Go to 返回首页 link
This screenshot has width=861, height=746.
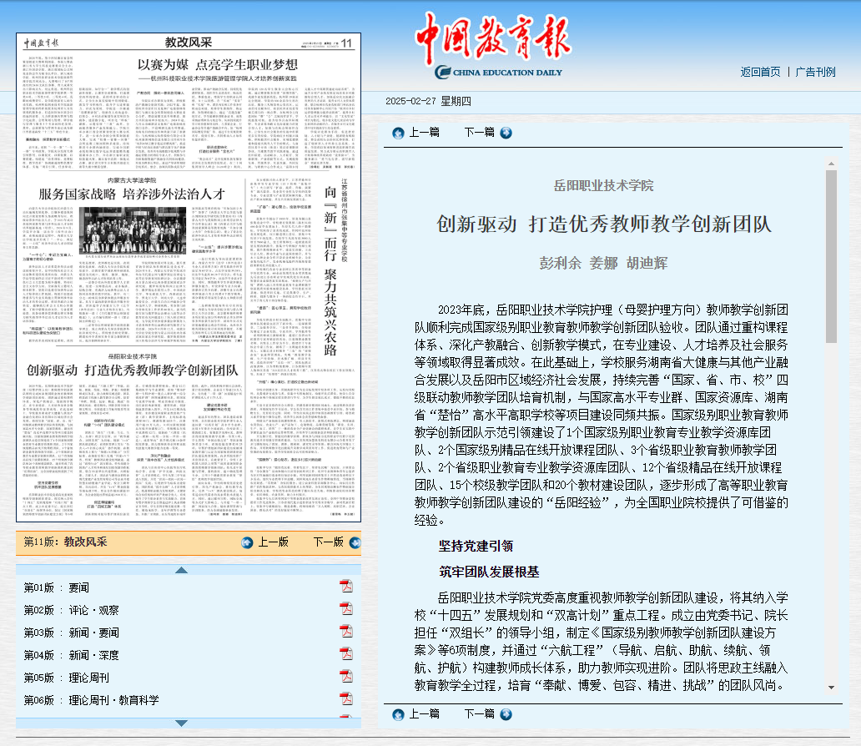[760, 72]
